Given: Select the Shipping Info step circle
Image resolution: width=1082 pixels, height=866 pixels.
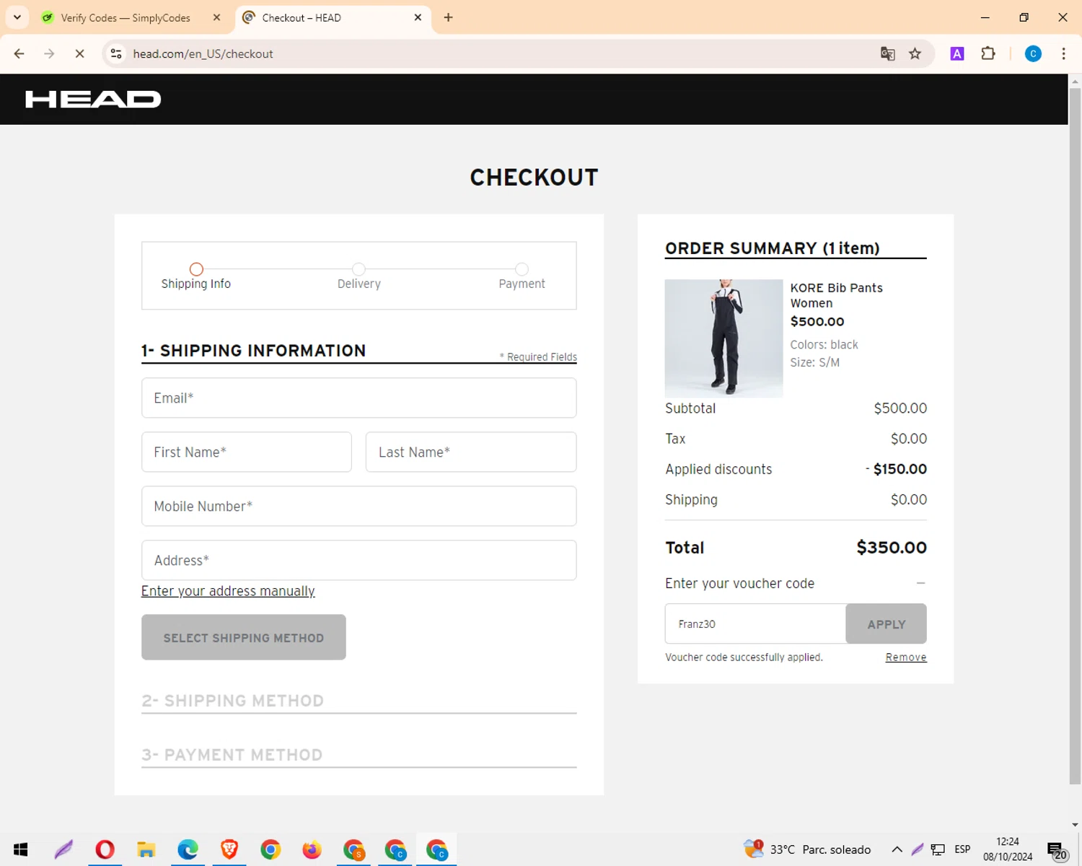Looking at the screenshot, I should [196, 269].
